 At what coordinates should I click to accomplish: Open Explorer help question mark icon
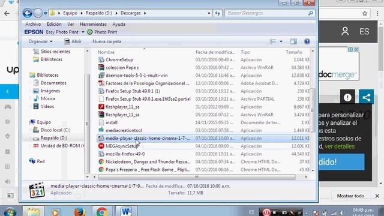[307, 41]
